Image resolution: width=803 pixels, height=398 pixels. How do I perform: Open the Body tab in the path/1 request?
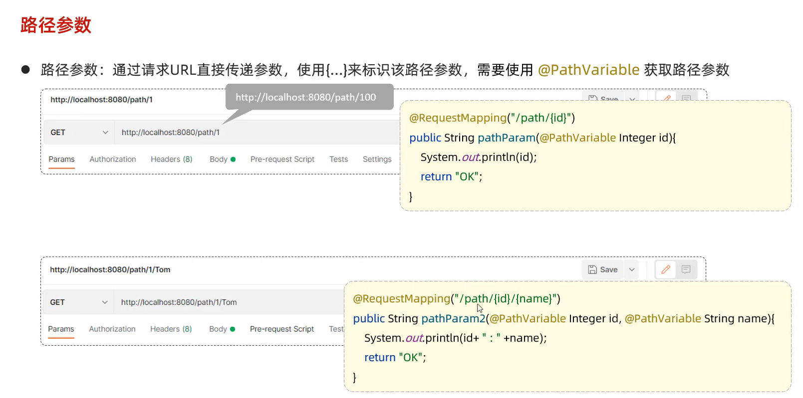(219, 159)
